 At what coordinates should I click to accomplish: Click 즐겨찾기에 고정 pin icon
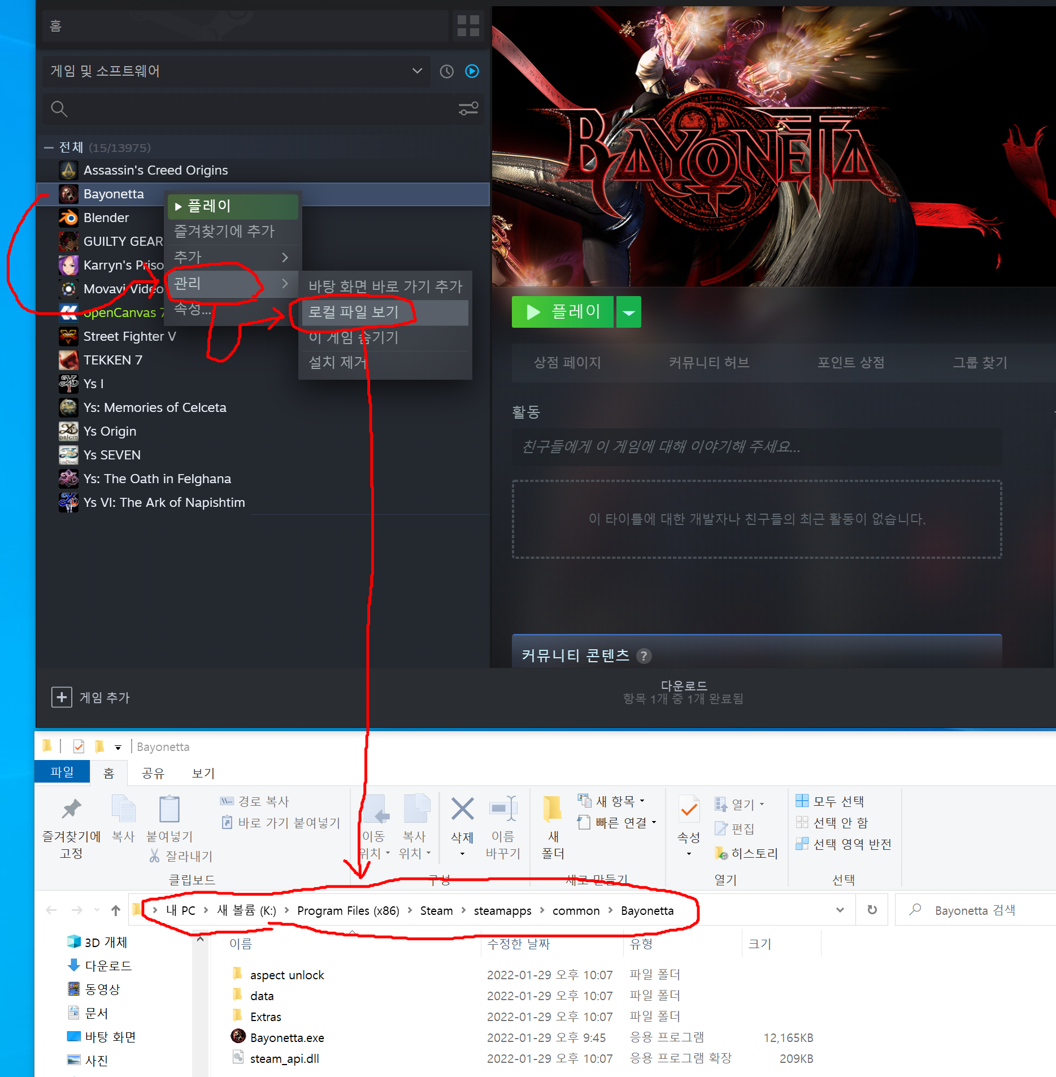71,809
